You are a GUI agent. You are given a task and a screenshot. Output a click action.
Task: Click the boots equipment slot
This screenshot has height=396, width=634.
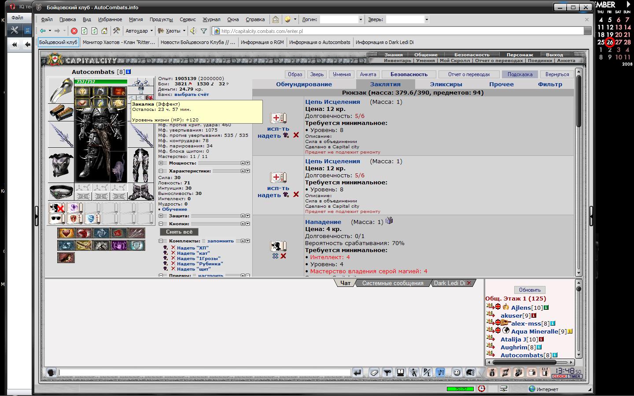(141, 192)
